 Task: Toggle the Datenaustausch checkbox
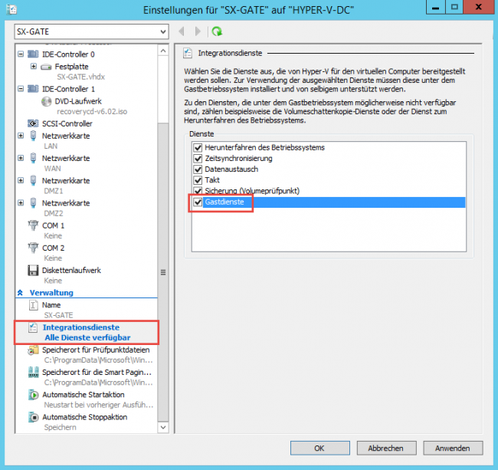pyautogui.click(x=198, y=169)
